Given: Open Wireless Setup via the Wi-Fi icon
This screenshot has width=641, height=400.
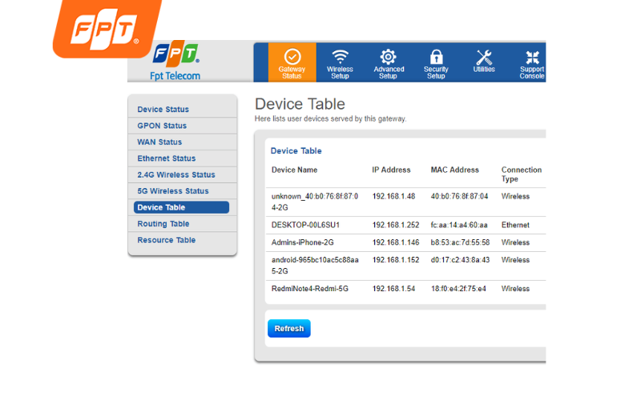Looking at the screenshot, I should click(340, 57).
